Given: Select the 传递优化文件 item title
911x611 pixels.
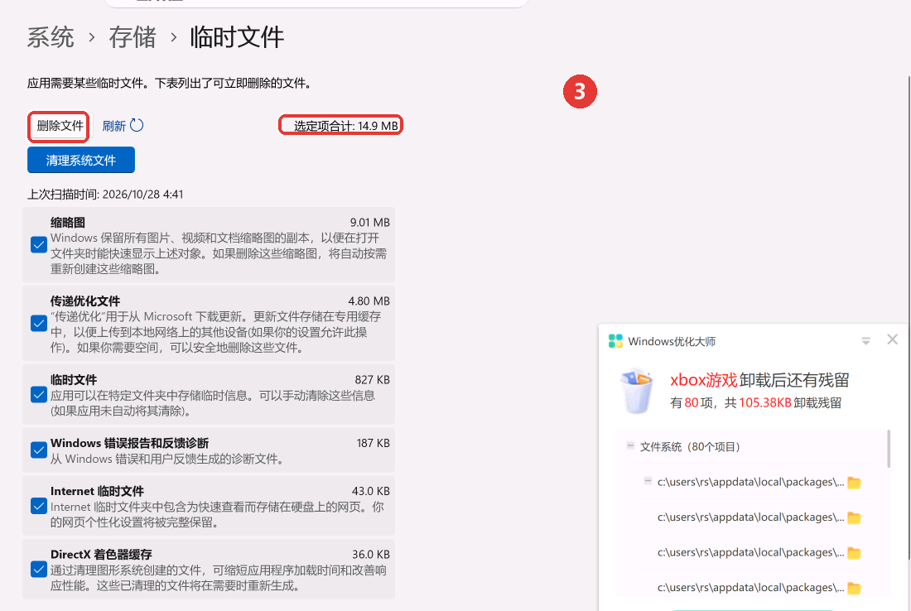Looking at the screenshot, I should click(84, 301).
